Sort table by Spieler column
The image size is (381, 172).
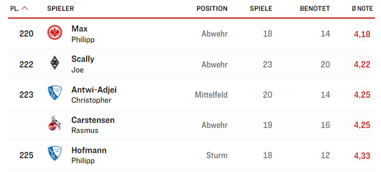pos(61,8)
